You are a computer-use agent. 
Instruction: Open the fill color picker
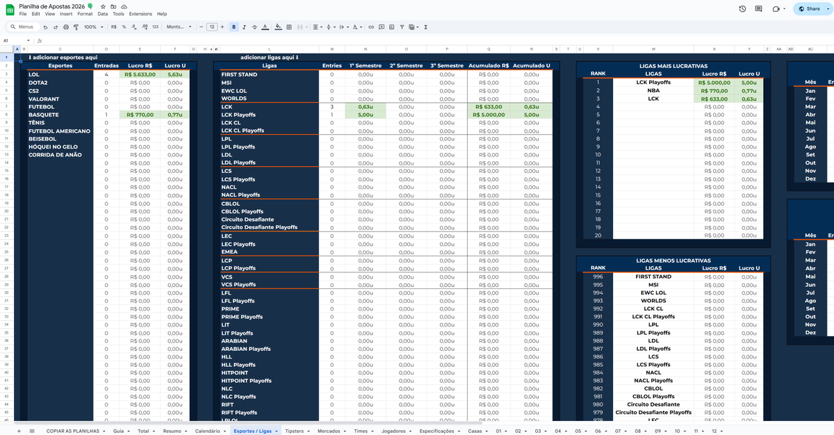click(278, 27)
